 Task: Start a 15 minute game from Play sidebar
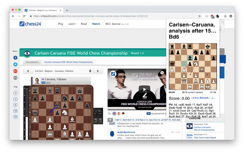tap(15, 117)
